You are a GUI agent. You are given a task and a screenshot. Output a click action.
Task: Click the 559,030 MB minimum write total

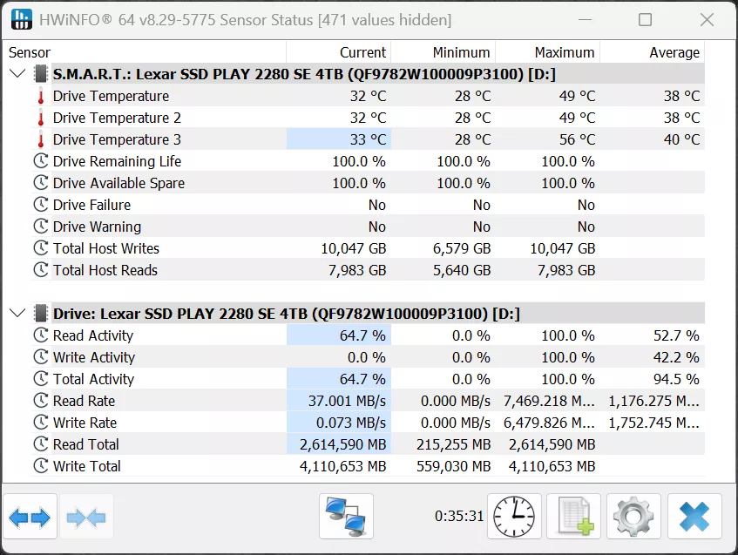(454, 466)
